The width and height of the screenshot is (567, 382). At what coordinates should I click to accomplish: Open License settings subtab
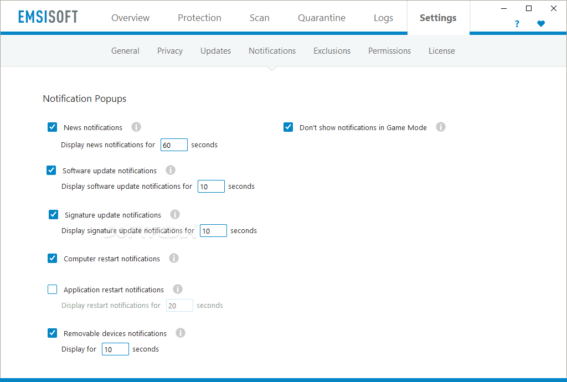tap(442, 51)
